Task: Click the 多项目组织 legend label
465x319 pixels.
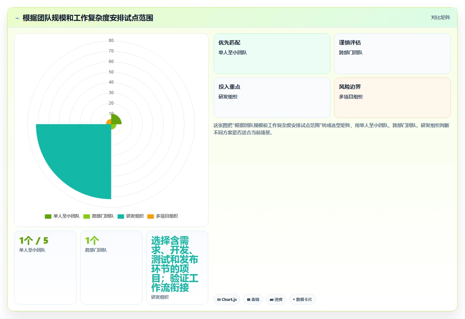Action: [x=167, y=216]
